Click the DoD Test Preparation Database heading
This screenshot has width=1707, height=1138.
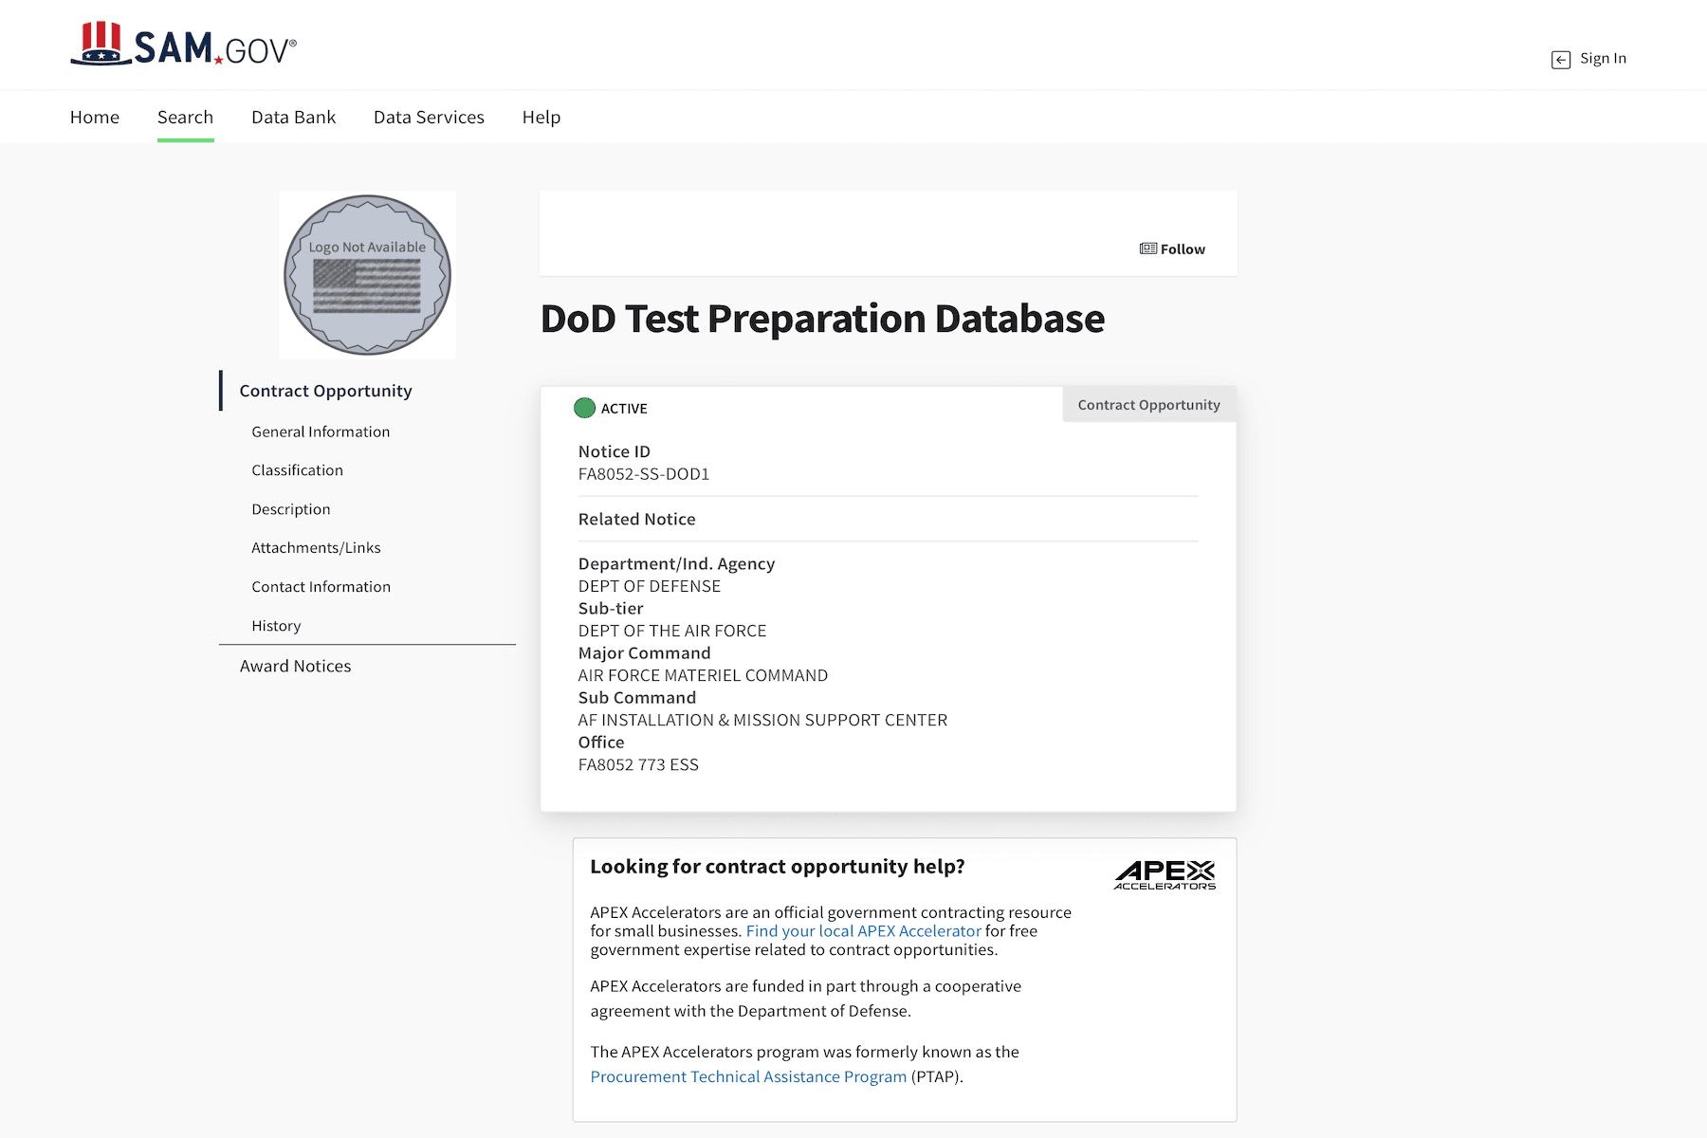tap(822, 319)
